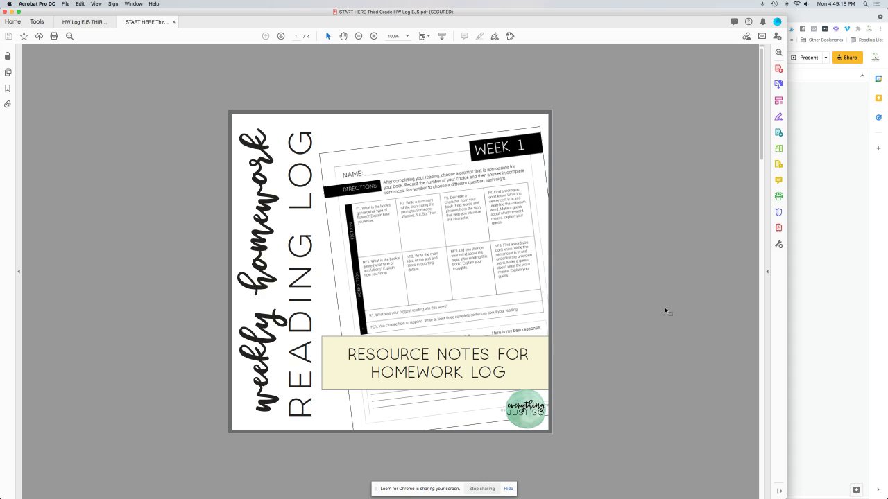The image size is (888, 499).
Task: Open the attachments paperclip panel
Action: point(8,104)
